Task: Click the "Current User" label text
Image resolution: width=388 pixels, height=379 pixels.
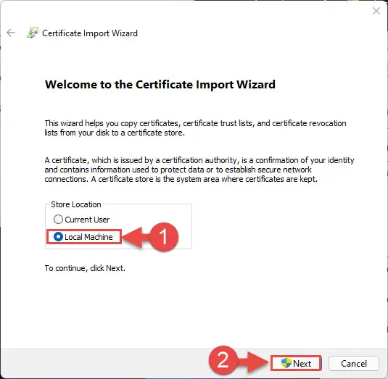Action: pos(87,220)
